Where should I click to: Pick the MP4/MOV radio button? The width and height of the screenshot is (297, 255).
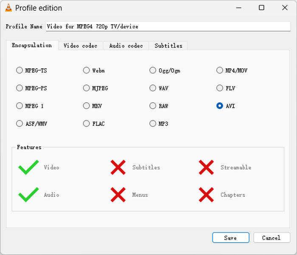232,70
